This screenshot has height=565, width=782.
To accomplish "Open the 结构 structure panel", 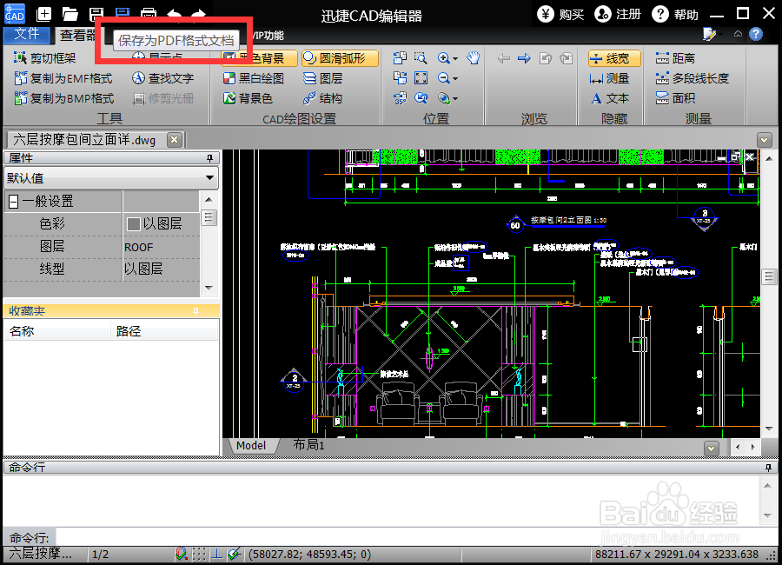I will click(x=322, y=98).
